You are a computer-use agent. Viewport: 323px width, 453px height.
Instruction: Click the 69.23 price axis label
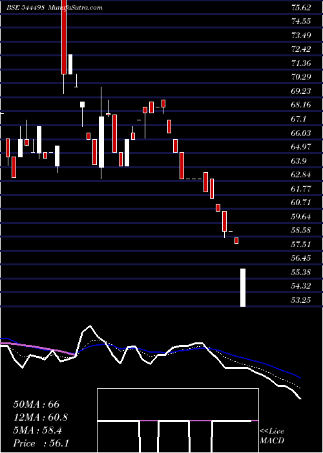[x=301, y=91]
